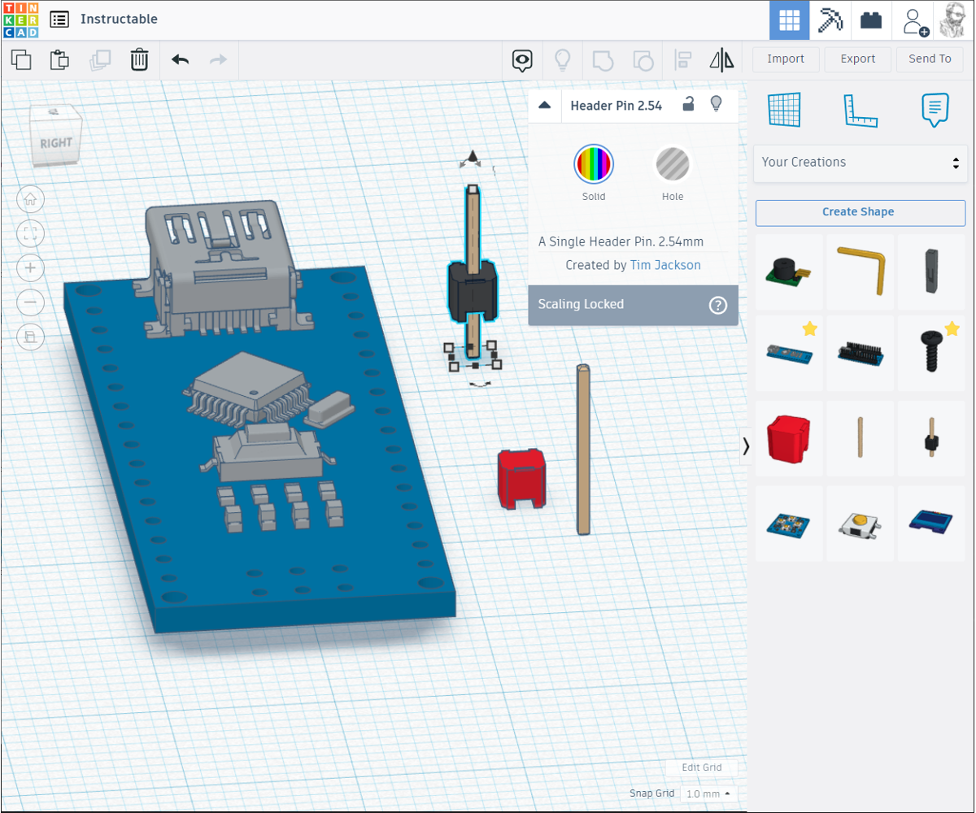Viewport: 976px width, 813px height.
Task: Open the view notes eye icon
Action: pos(522,60)
